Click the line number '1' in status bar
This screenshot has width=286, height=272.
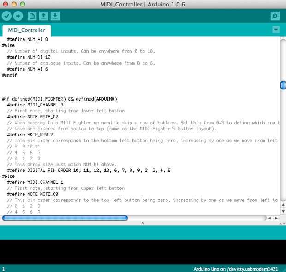pyautogui.click(x=4, y=269)
